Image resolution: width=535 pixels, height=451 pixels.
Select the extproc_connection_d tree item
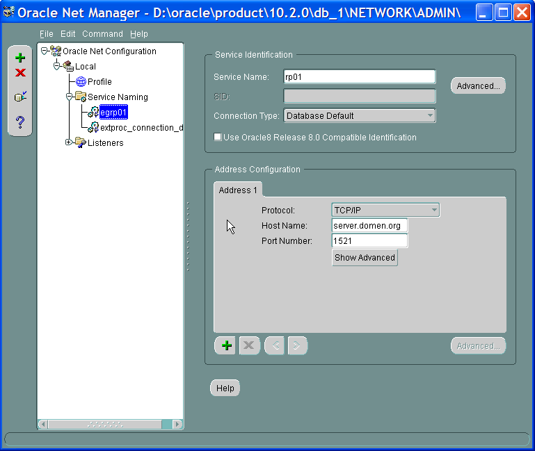142,127
